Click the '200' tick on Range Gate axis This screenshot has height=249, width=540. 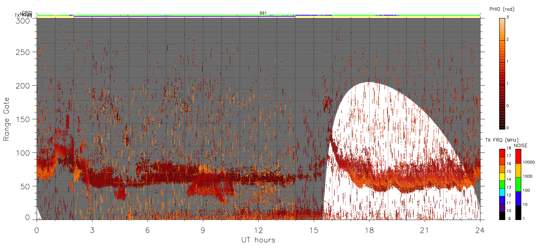click(24, 86)
